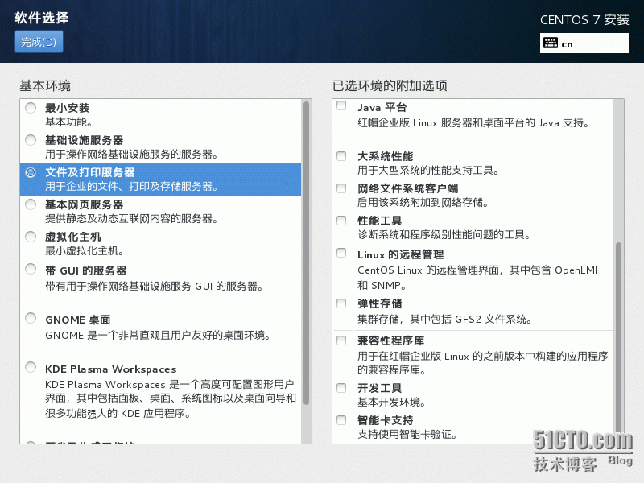Click the 性能工具 label
Screen dimensions: 644x483
(379, 221)
